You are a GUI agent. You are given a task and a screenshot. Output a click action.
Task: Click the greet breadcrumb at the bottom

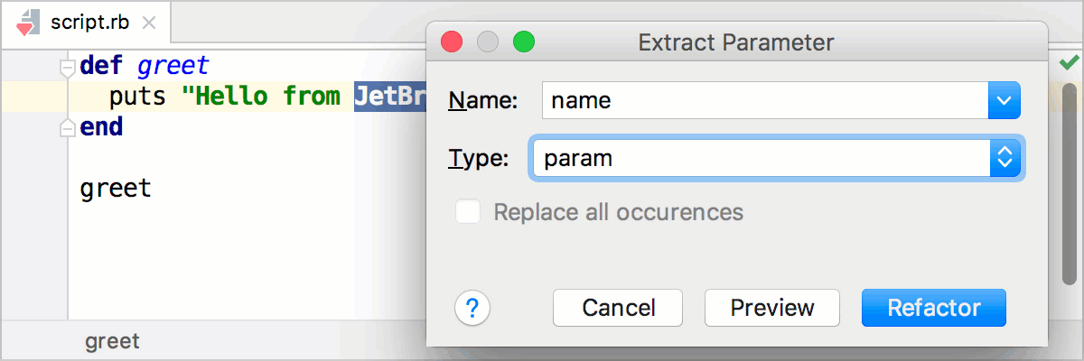112,341
